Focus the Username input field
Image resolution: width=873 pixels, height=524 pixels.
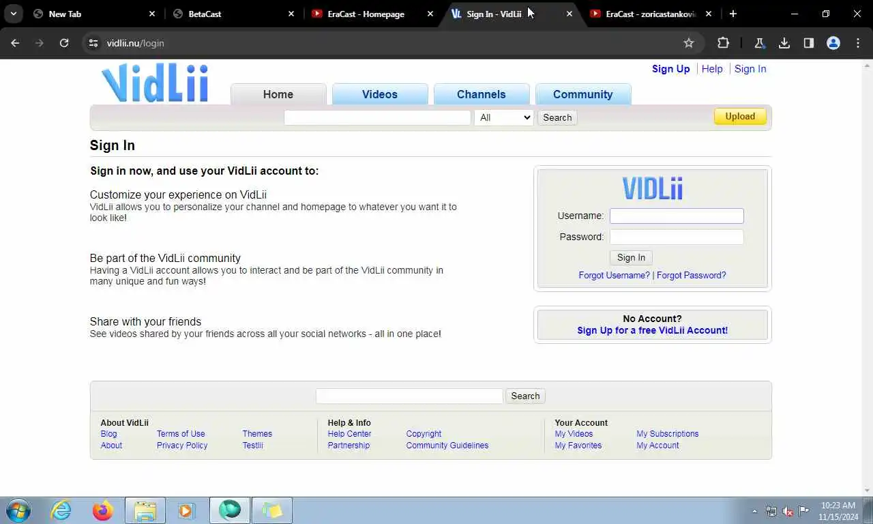click(677, 216)
